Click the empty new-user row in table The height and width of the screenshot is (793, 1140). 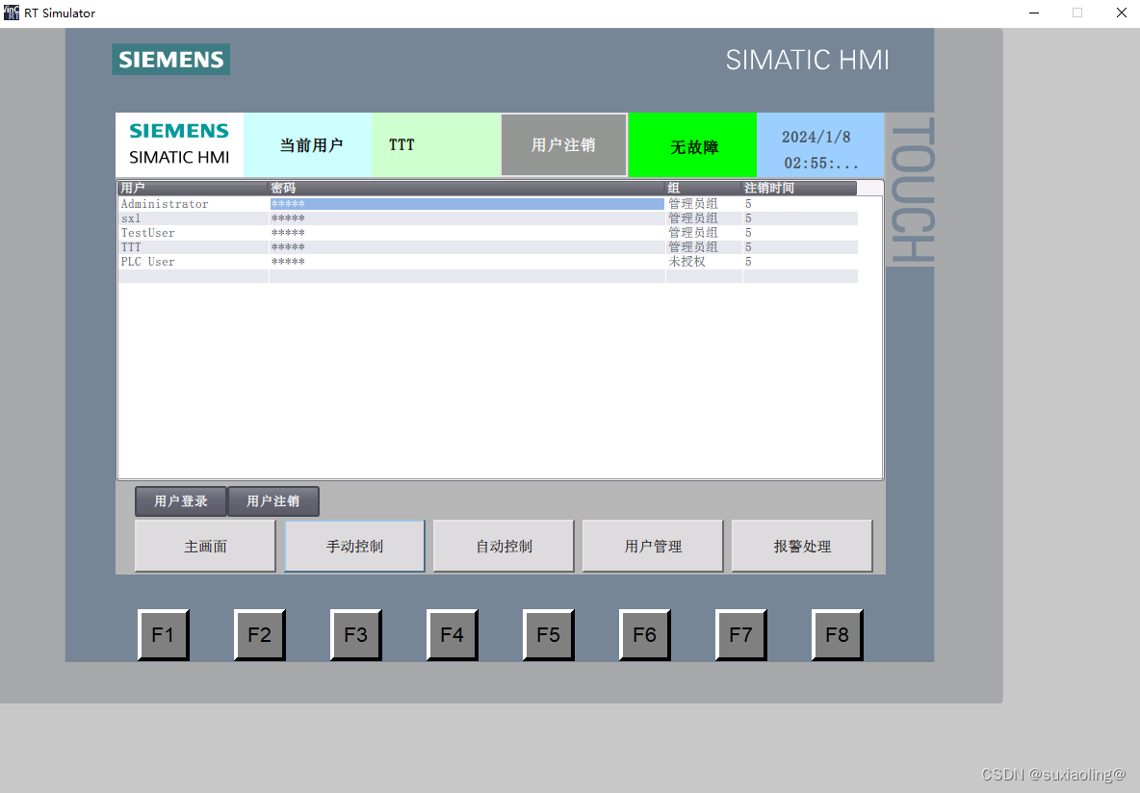coord(488,276)
